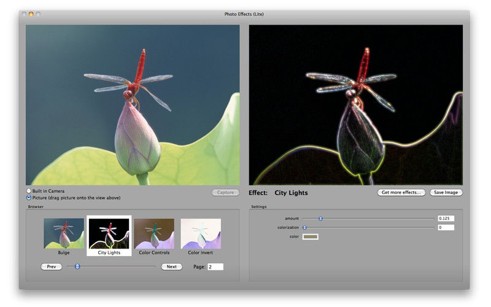Click the Photo Effects (Lite) window title
This screenshot has height=307, width=491.
click(x=244, y=14)
